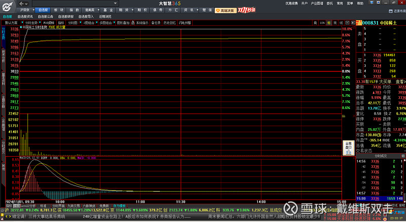
Task: Click the 闪电预警 toolbar button
Action: pos(185,23)
